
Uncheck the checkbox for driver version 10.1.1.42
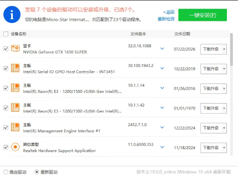[x=6, y=108]
